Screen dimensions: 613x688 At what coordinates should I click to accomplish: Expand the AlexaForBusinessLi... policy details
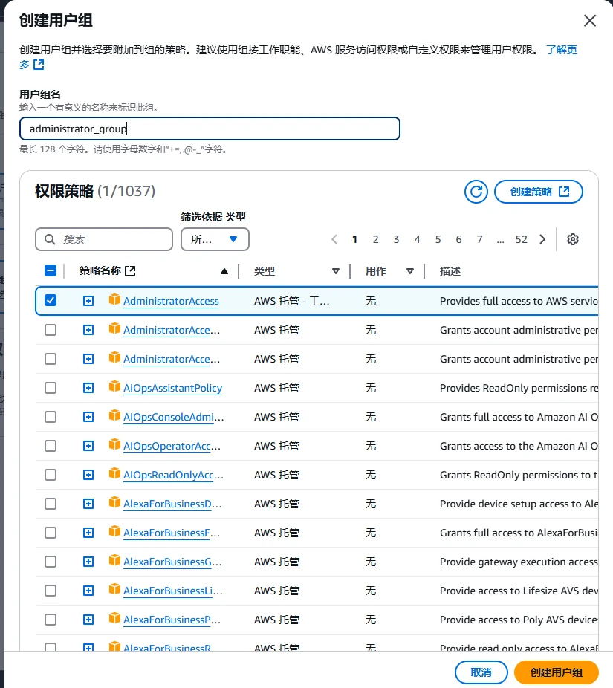(x=88, y=591)
